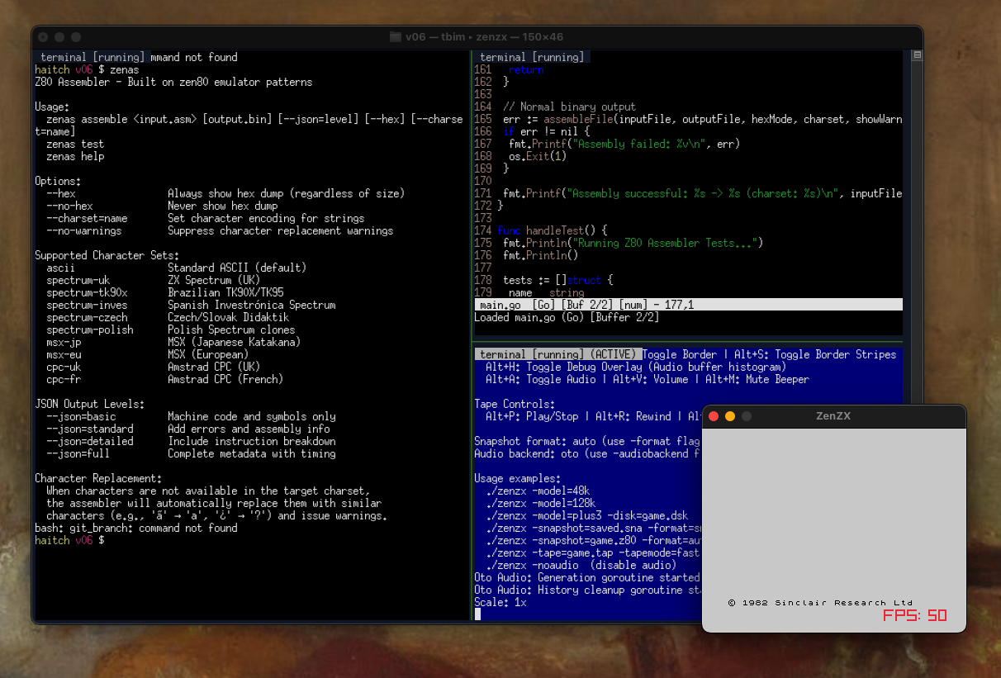
Task: Click the cursor in the blue terminal pane
Action: [477, 614]
